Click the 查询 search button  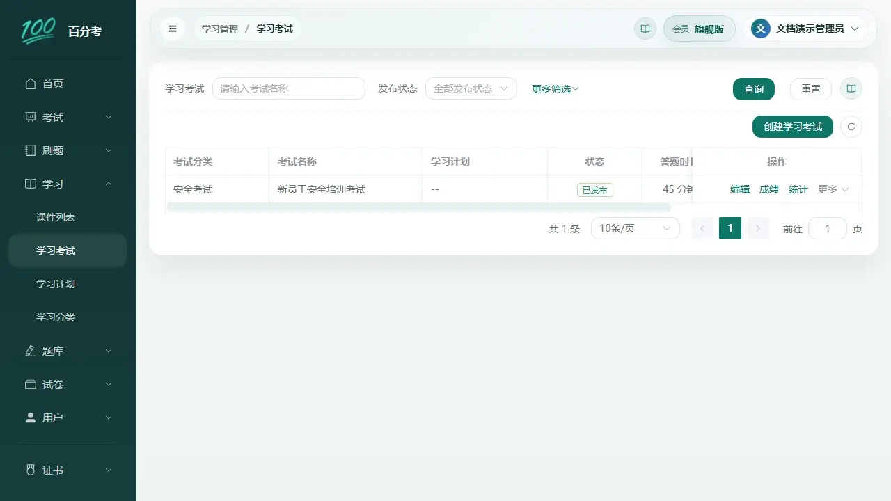tap(754, 89)
